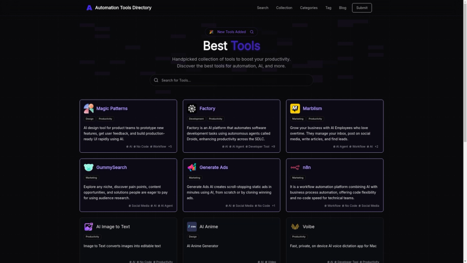Open the Marblism logo icon
Screen dimensions: 467x263
coord(295,108)
